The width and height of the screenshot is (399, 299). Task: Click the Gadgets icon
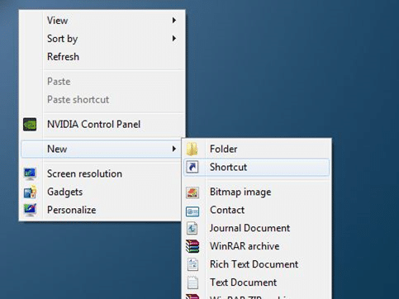click(30, 192)
